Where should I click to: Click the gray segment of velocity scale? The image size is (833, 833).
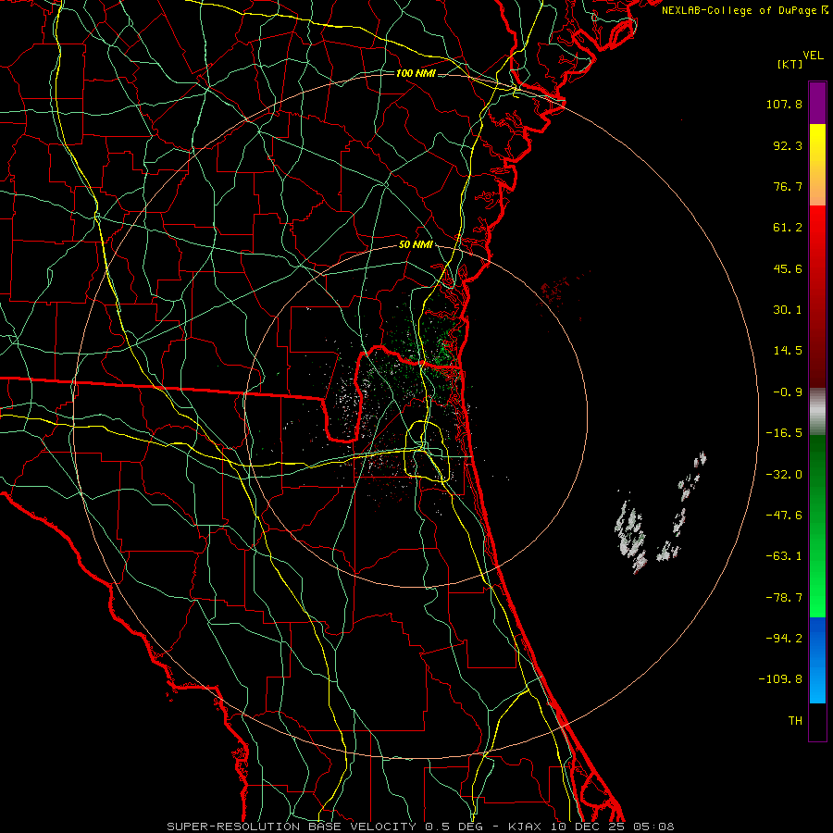point(817,412)
